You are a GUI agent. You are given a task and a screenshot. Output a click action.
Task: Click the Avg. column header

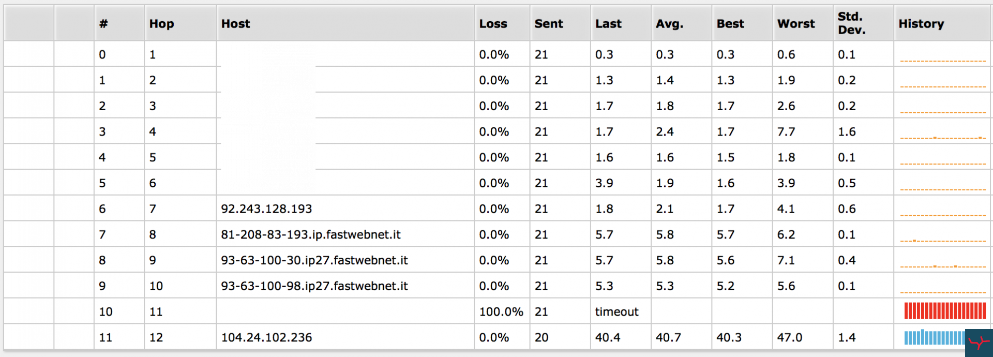click(670, 24)
